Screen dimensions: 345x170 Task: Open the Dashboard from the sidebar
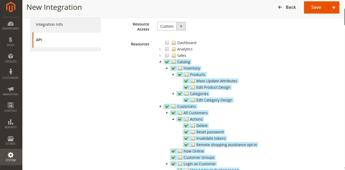pyautogui.click(x=11, y=25)
